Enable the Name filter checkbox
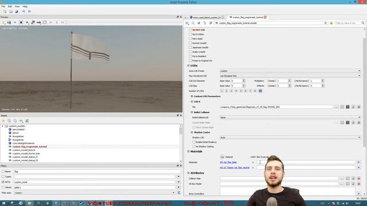This screenshot has height=206, width=367. (3, 172)
